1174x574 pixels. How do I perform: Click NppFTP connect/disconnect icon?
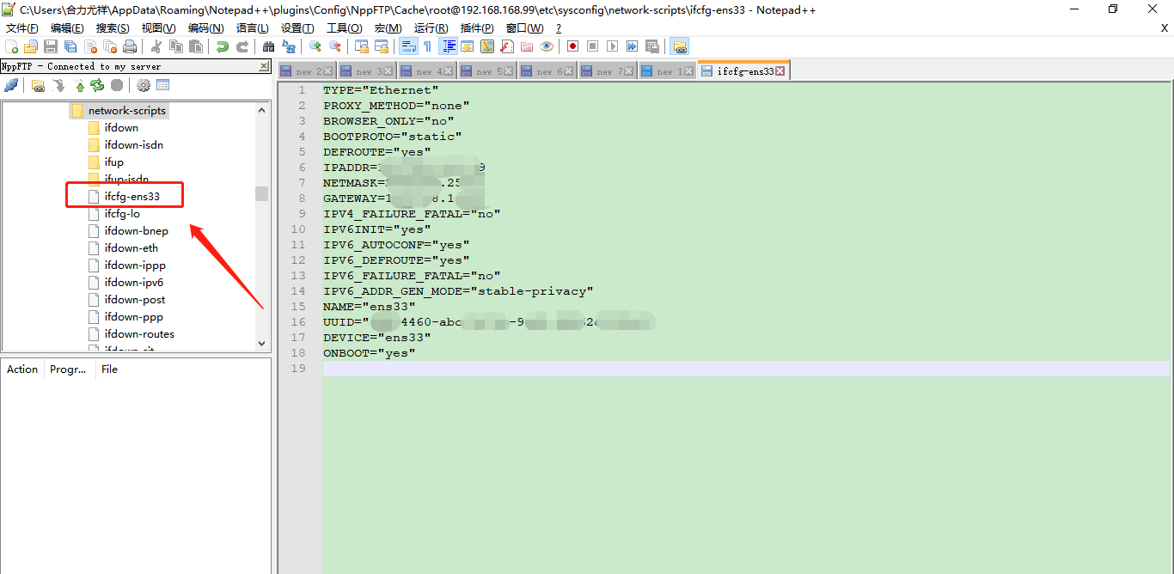[x=11, y=85]
